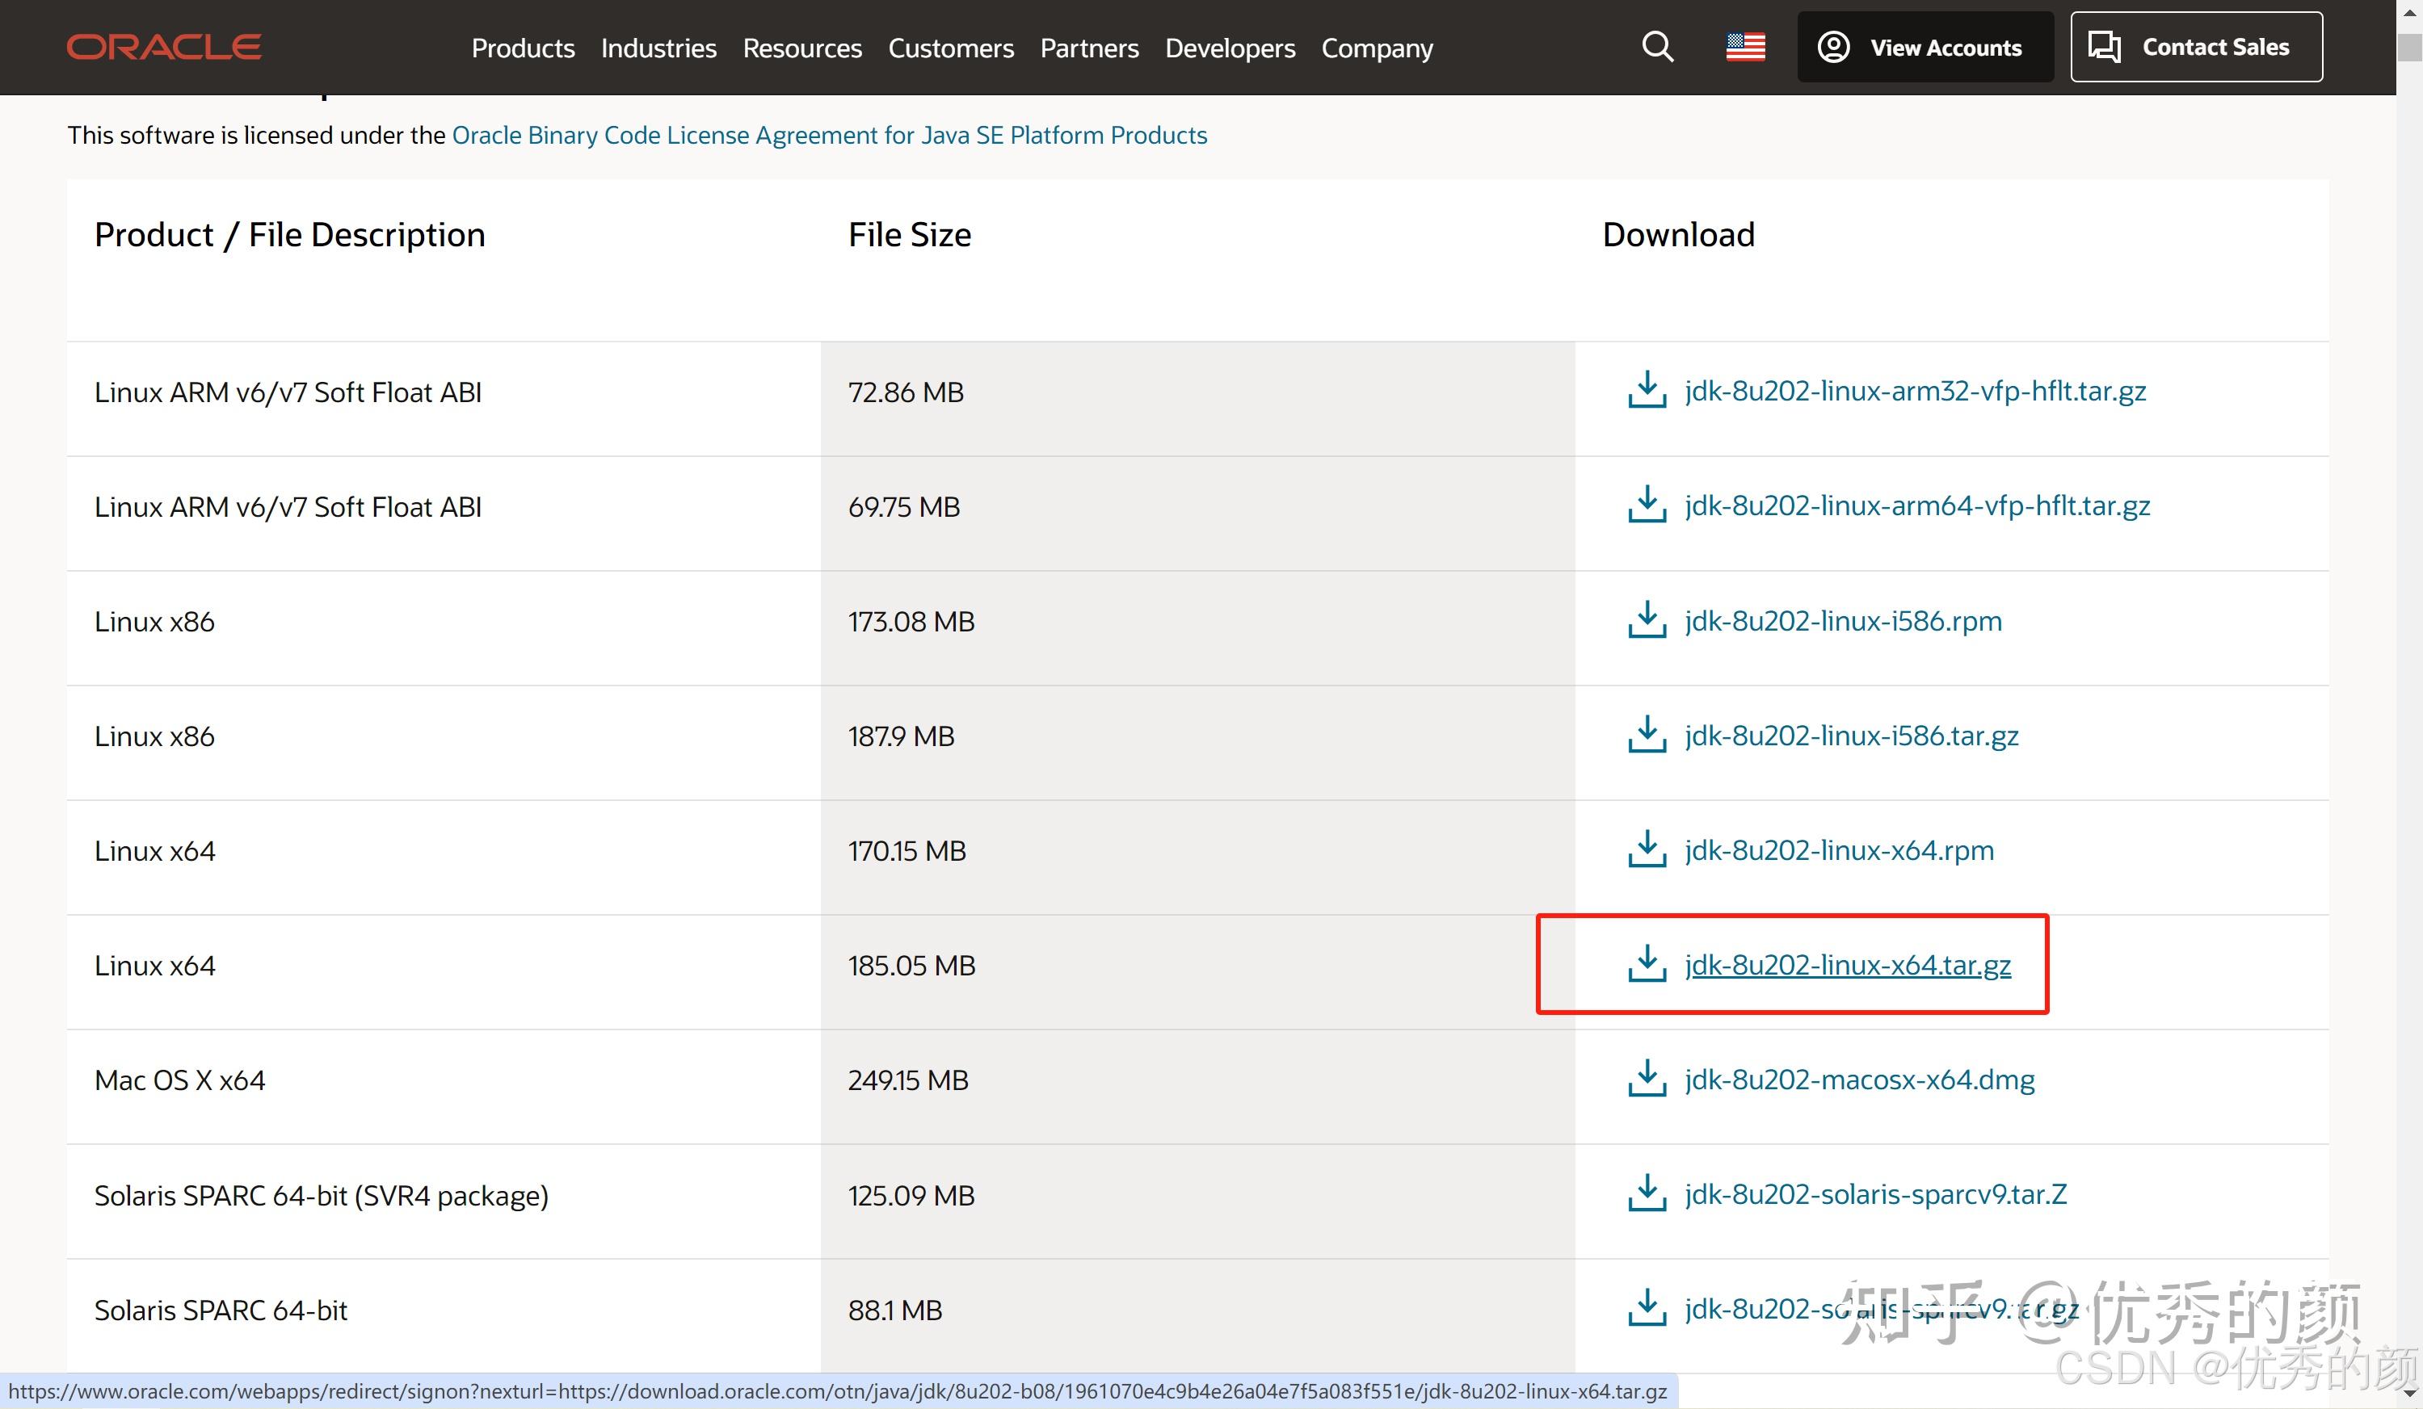2423x1409 pixels.
Task: Open the Oracle Binary Code License Agreement link
Action: [x=829, y=136]
